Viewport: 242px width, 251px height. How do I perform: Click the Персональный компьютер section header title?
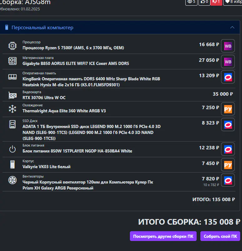(42, 28)
